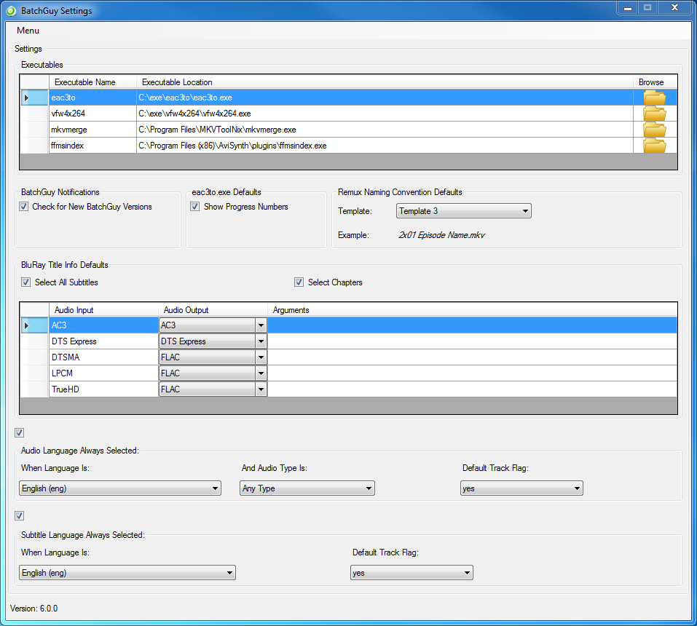
Task: Open Audio Output dropdown for DTS Express row
Action: pyautogui.click(x=213, y=341)
